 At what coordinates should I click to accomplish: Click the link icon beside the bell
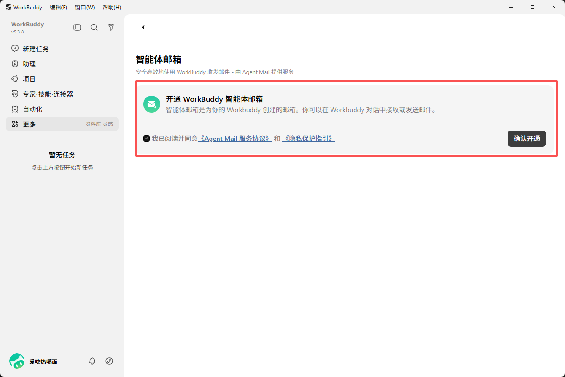(x=109, y=361)
